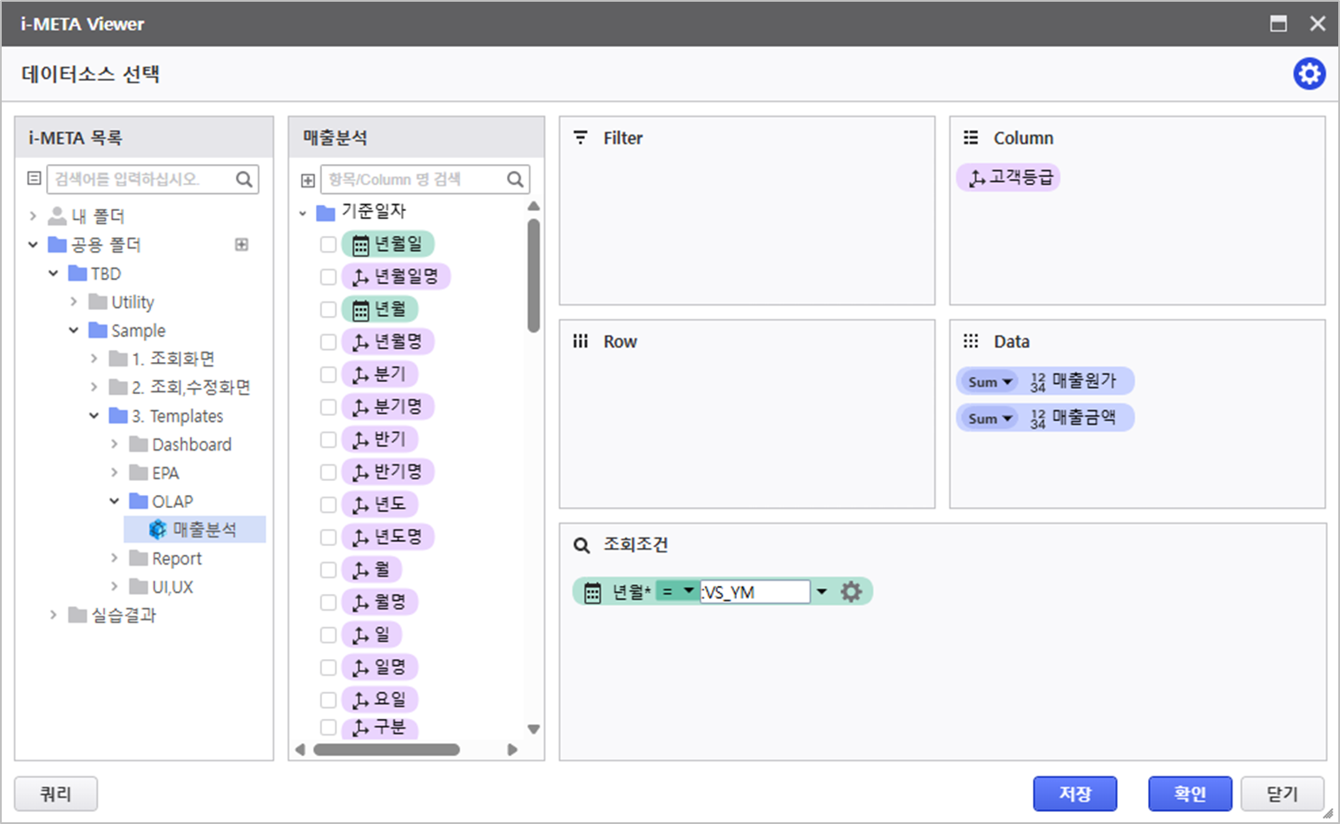Enable the 년도명 checkbox
Screen dimensions: 1340x824
[x=328, y=537]
